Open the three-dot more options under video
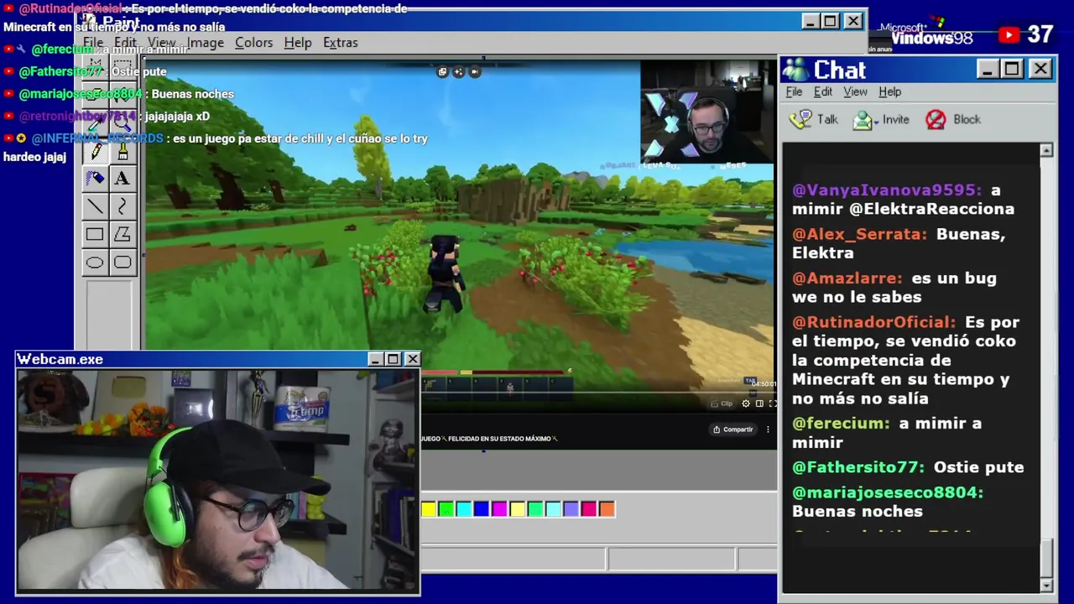This screenshot has width=1074, height=604. (x=768, y=430)
